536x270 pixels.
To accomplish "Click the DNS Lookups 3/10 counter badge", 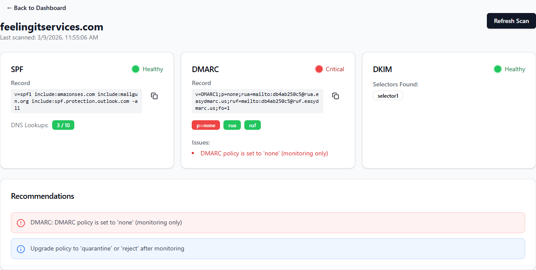I will pyautogui.click(x=63, y=125).
